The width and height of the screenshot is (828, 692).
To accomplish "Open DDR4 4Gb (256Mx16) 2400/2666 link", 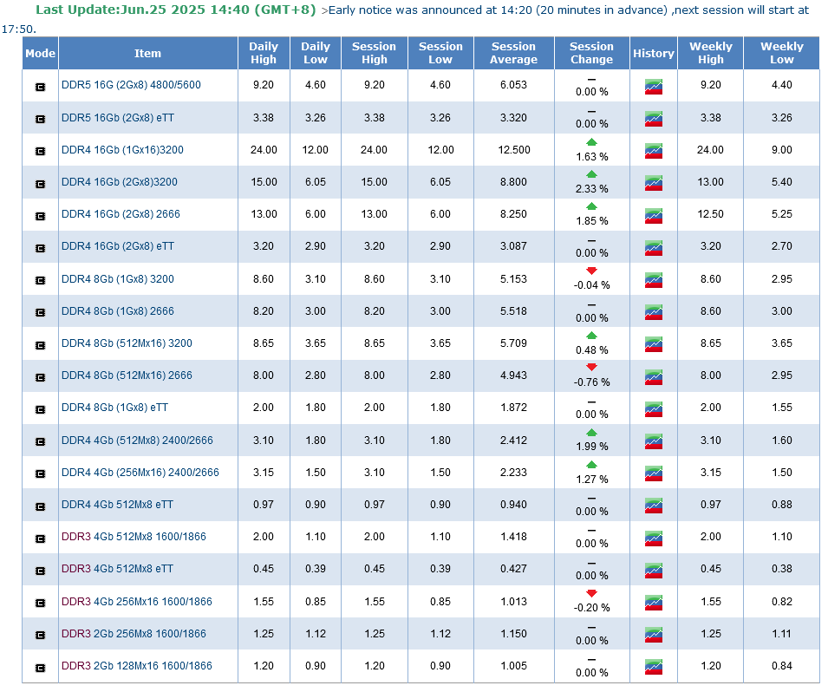I will (140, 473).
